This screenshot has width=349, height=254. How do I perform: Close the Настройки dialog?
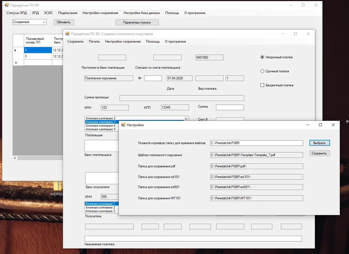(x=333, y=125)
